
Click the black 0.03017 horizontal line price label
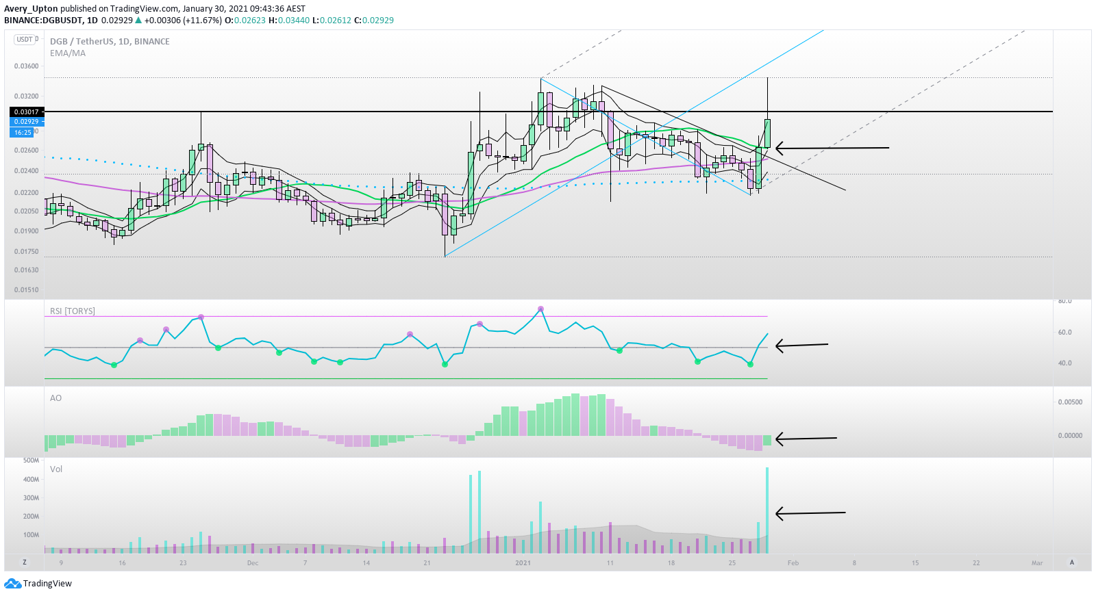click(27, 112)
